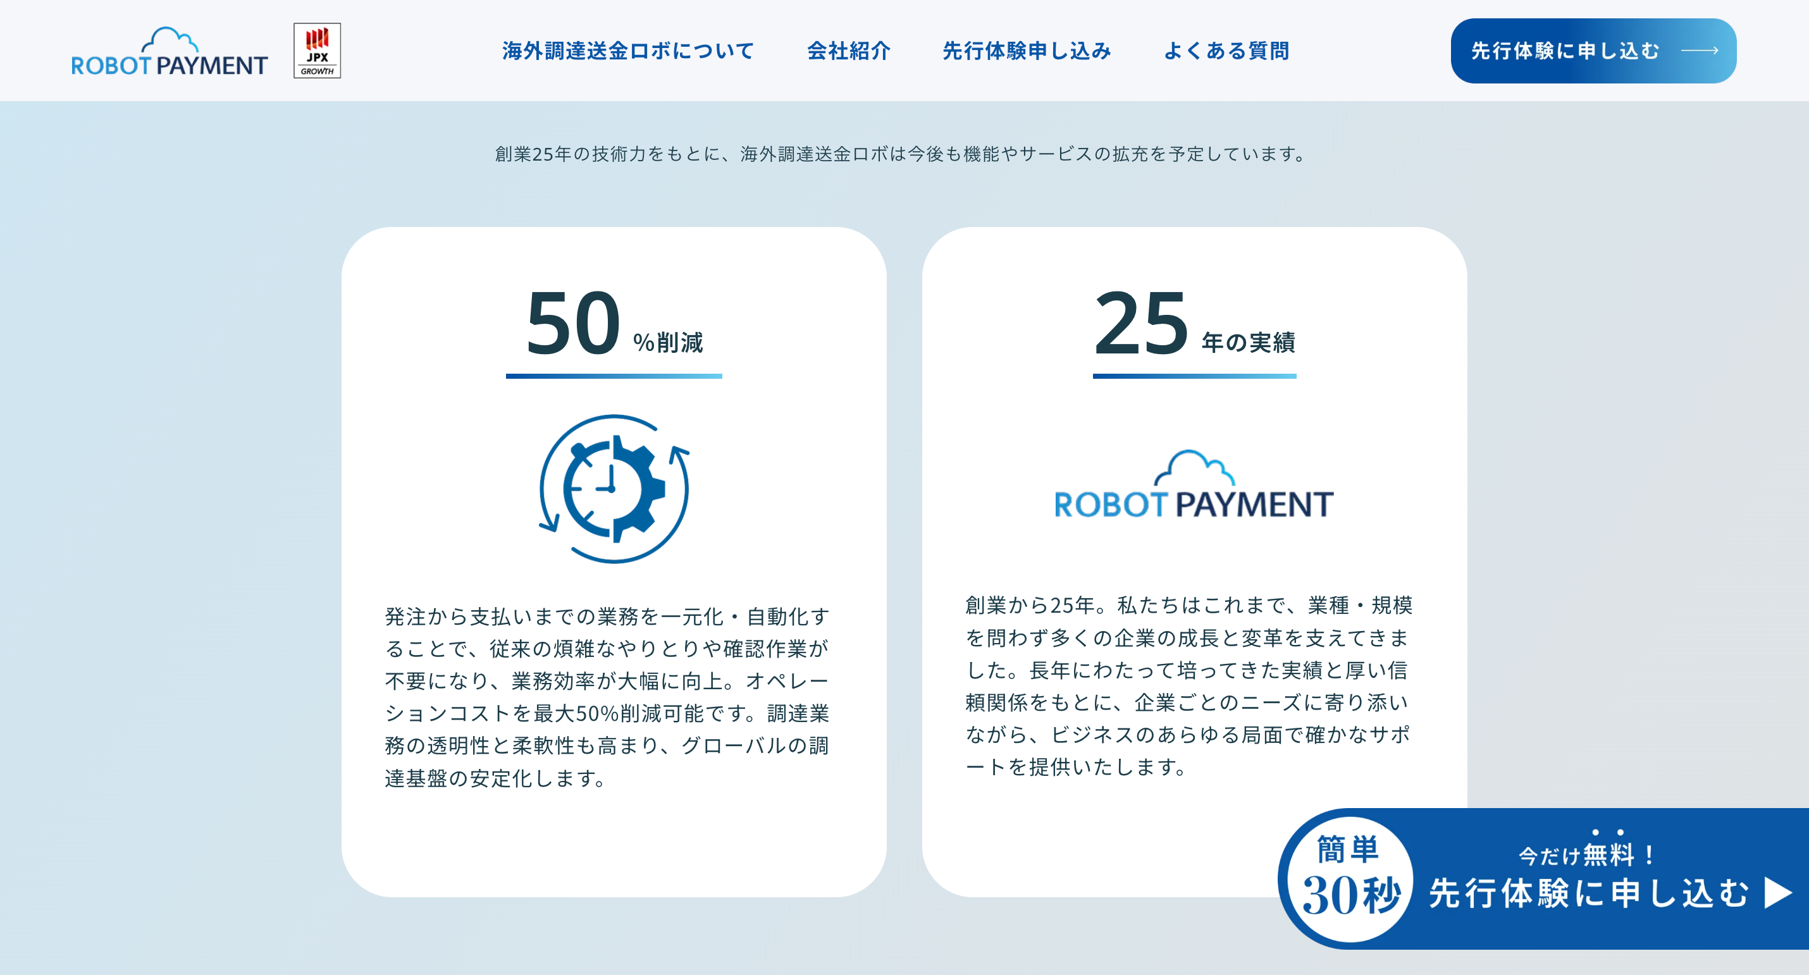Click the gradient underline below 50%削減
This screenshot has width=1809, height=975.
[614, 376]
